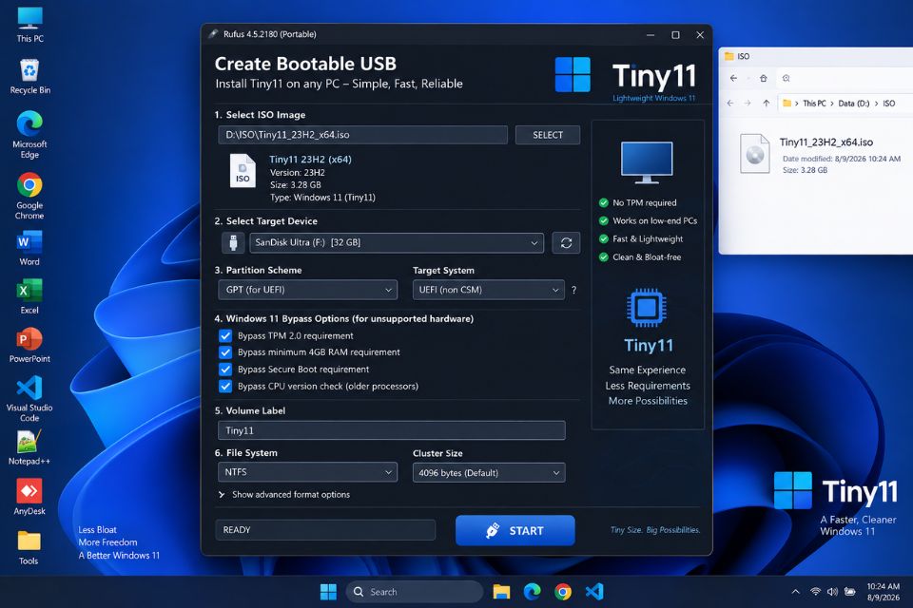Screen dimensions: 913x608
Task: Open the Tools folder on desktop
Action: click(x=29, y=547)
